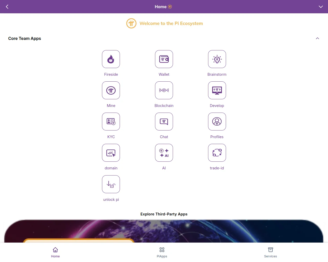This screenshot has width=328, height=262.
Task: Click the Profiles label
Action: tap(217, 137)
